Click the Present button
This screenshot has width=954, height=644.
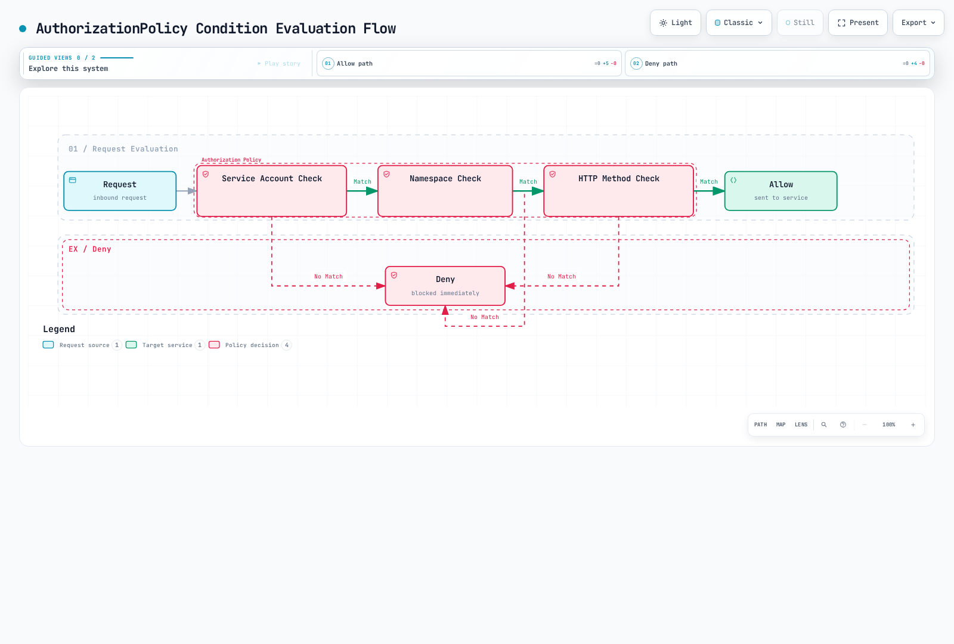point(858,23)
